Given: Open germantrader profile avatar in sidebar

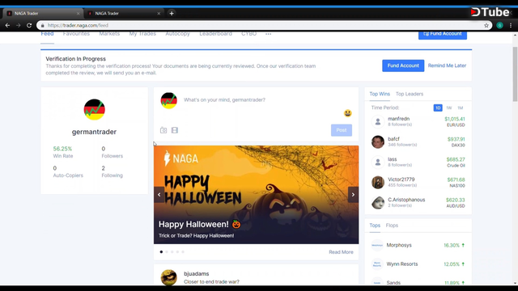Looking at the screenshot, I should point(94,109).
